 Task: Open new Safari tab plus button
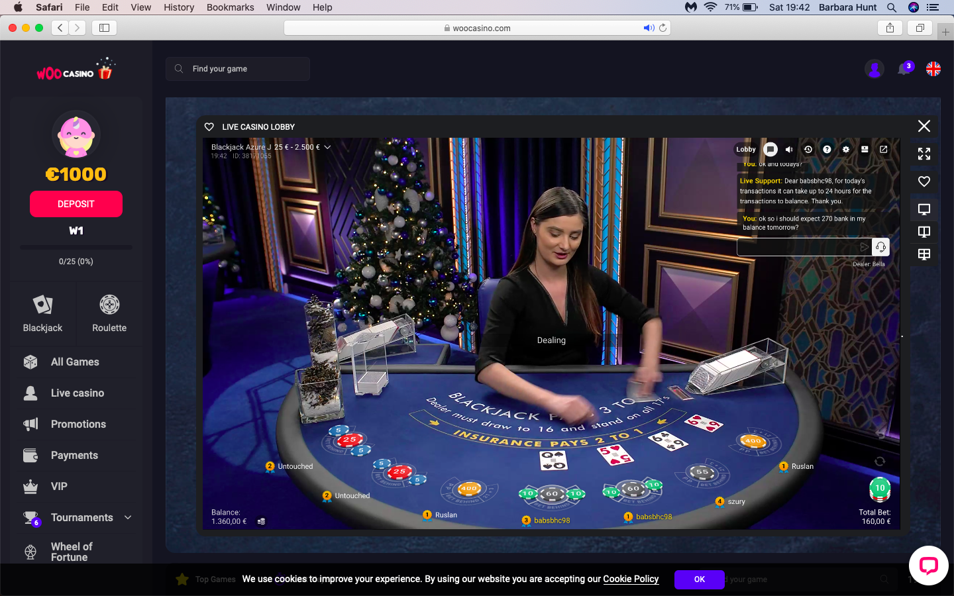945,32
